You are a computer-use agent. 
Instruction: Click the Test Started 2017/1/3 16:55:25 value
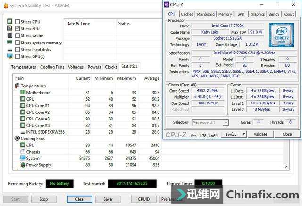pos(132,183)
